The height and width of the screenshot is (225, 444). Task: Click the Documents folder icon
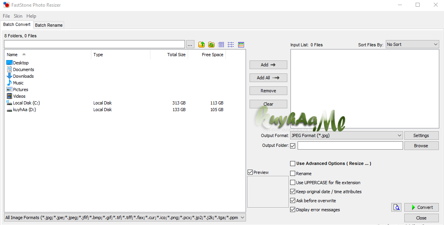pos(9,70)
